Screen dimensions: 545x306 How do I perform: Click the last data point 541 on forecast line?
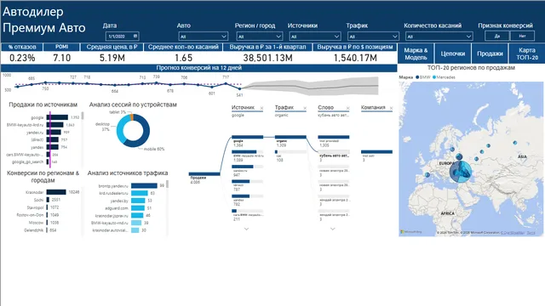(239, 88)
